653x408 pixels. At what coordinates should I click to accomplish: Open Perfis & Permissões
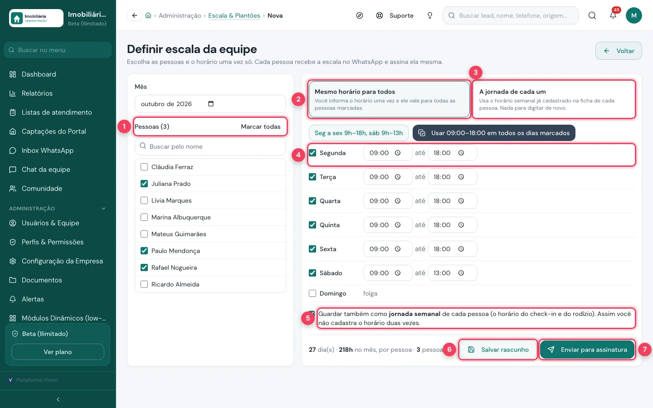coord(58,242)
